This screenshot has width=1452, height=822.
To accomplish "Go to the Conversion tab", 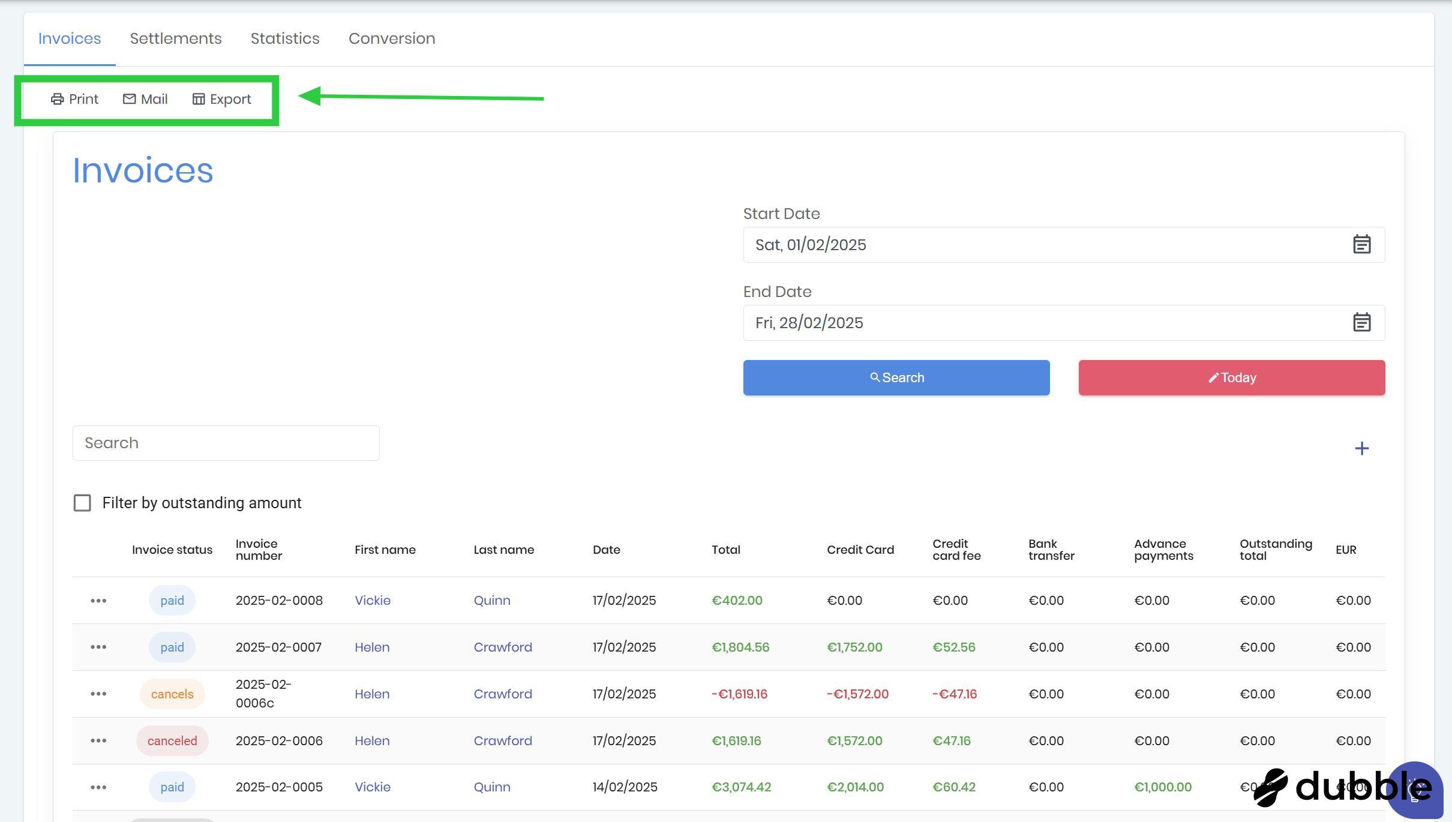I will point(392,39).
